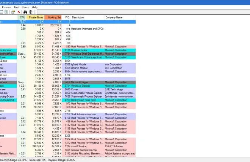The width and height of the screenshot is (250, 162).
Task: Select the Microsoft Skype row
Action: click(x=68, y=82)
